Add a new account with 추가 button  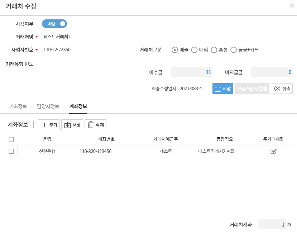[49, 125]
